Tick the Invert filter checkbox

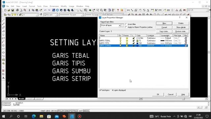[x=126, y=24]
